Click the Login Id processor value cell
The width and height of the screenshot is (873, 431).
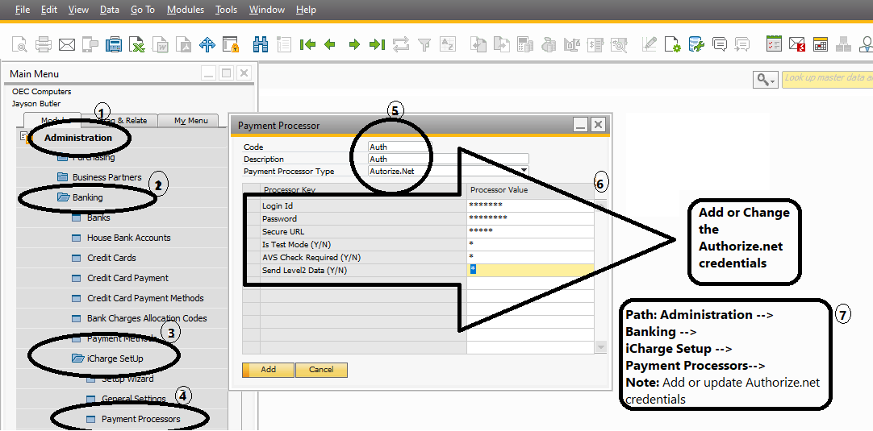(x=530, y=205)
